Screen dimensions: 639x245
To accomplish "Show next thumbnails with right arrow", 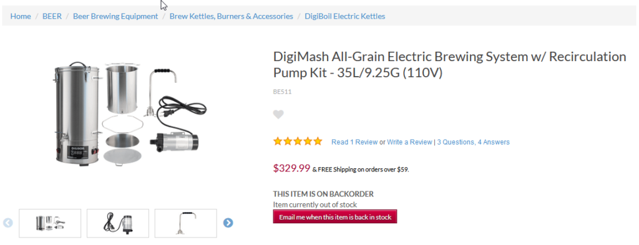I will click(x=228, y=223).
